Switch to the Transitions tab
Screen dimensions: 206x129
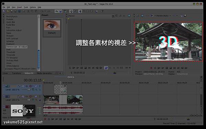point(16,73)
